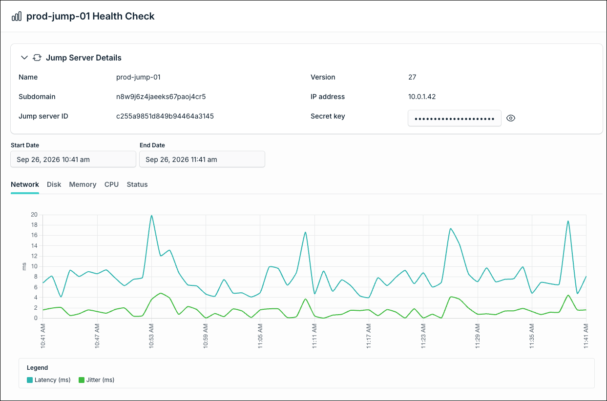Image resolution: width=607 pixels, height=401 pixels.
Task: Select the Jump server ID value c255a9851d849b94464a3145
Action: [165, 116]
